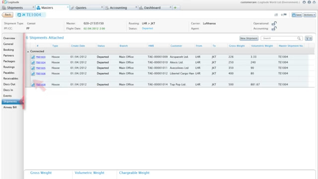Click attachment icon for TSE1024

(x=33, y=63)
